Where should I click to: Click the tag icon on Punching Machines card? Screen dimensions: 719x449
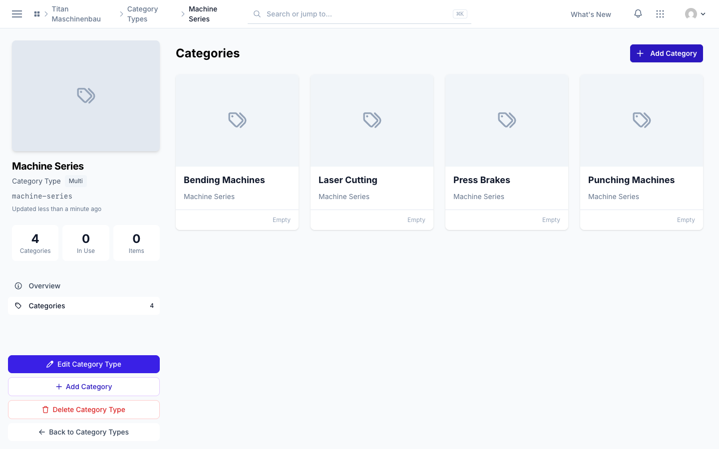[x=642, y=120]
